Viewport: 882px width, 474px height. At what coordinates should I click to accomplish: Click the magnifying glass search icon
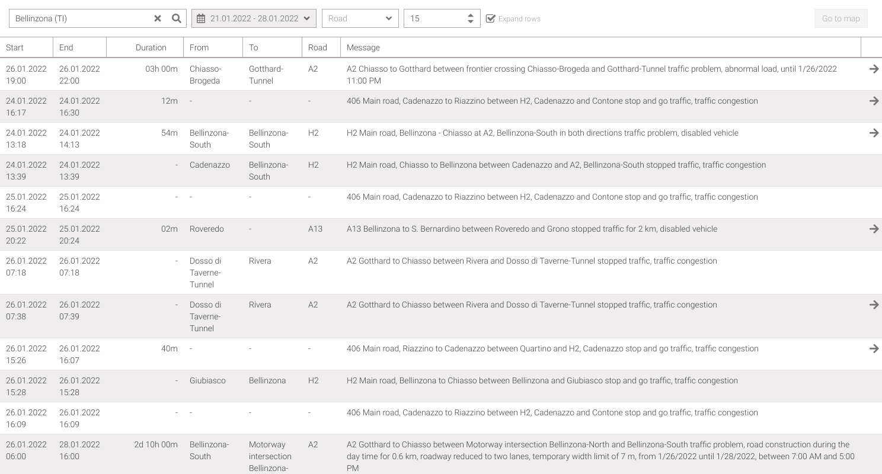tap(177, 18)
